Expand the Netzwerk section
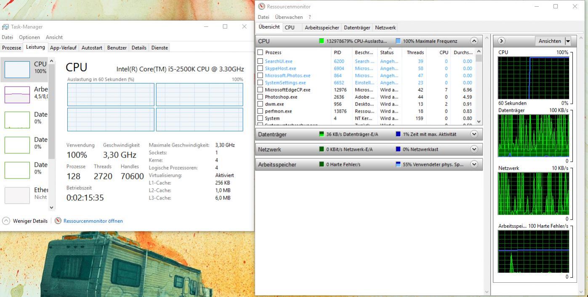Screen dimensions: 588x297 474,150
